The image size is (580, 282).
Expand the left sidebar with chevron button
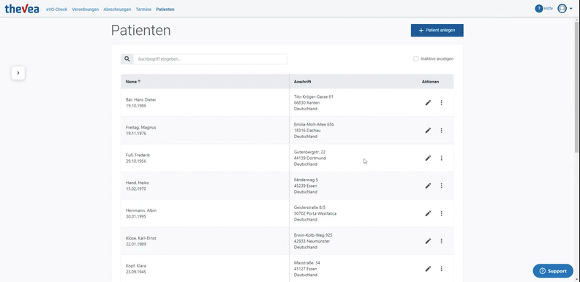[x=18, y=73]
